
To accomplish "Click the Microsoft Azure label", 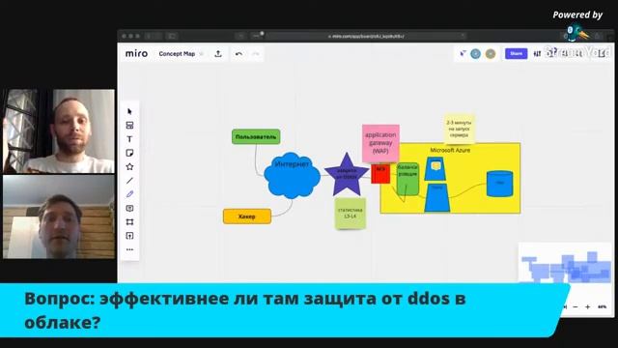I will 450,151.
